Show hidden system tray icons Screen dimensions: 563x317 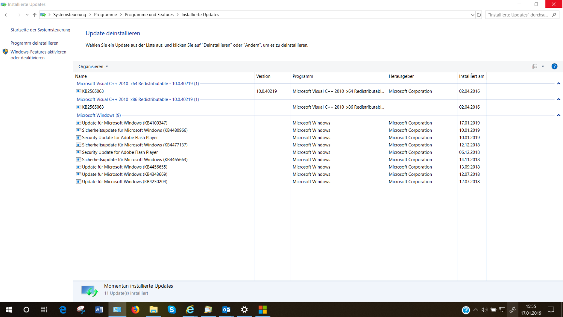click(476, 310)
